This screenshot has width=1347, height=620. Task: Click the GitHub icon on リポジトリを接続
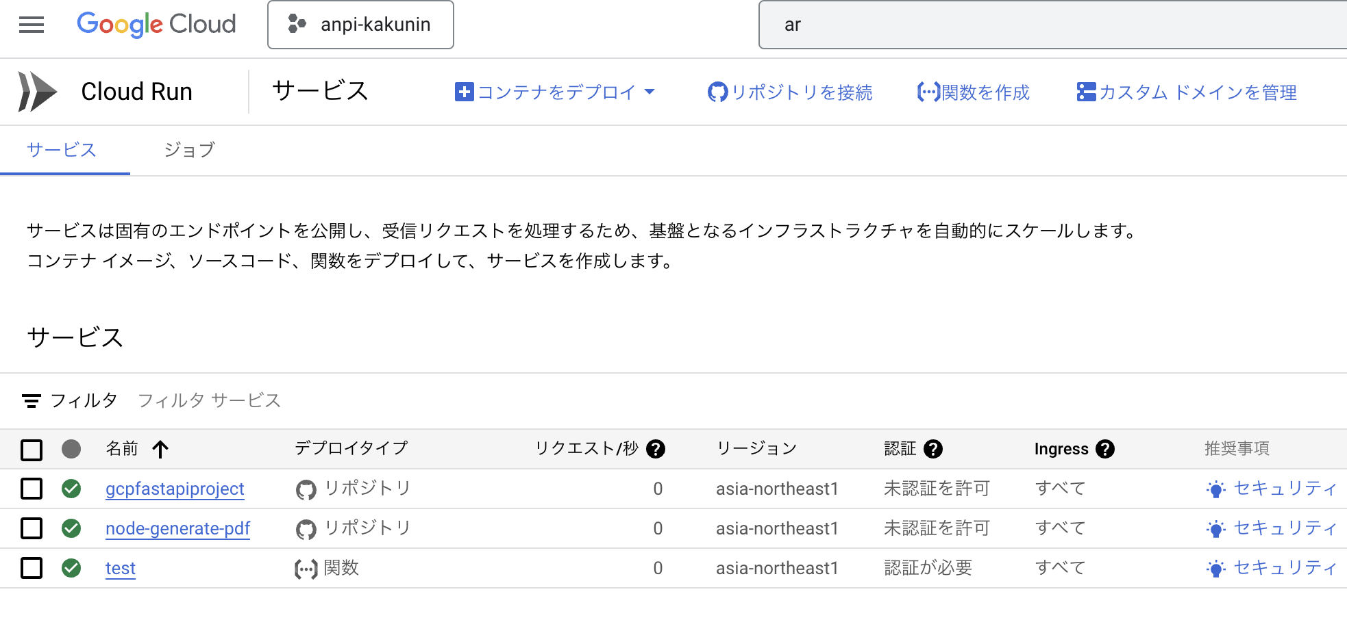click(x=717, y=92)
